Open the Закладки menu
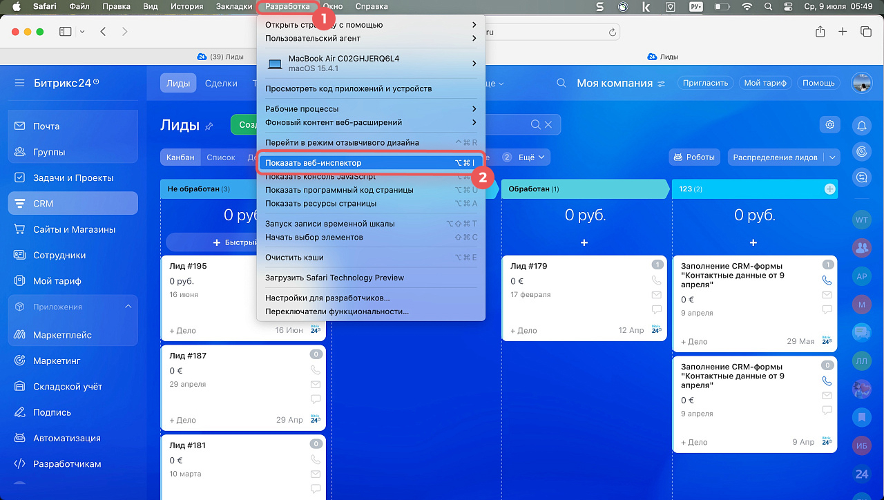Screen dimensions: 884x500 [x=233, y=7]
